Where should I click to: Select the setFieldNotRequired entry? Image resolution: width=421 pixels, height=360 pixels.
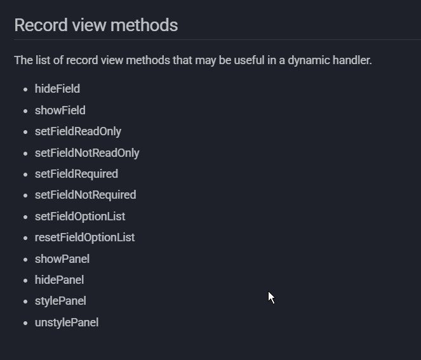[85, 195]
